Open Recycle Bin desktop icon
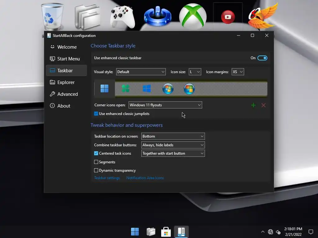Screen dimensions: 318x238 coord(52,17)
